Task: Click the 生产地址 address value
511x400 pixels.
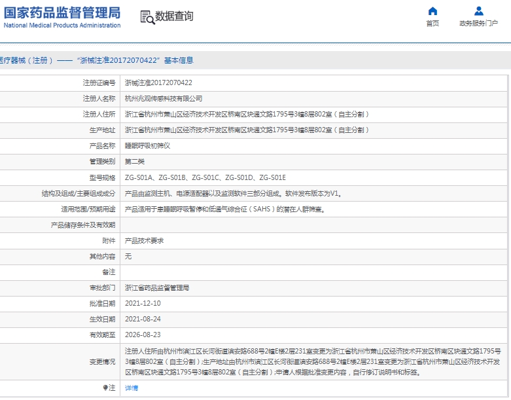Action: pos(247,130)
